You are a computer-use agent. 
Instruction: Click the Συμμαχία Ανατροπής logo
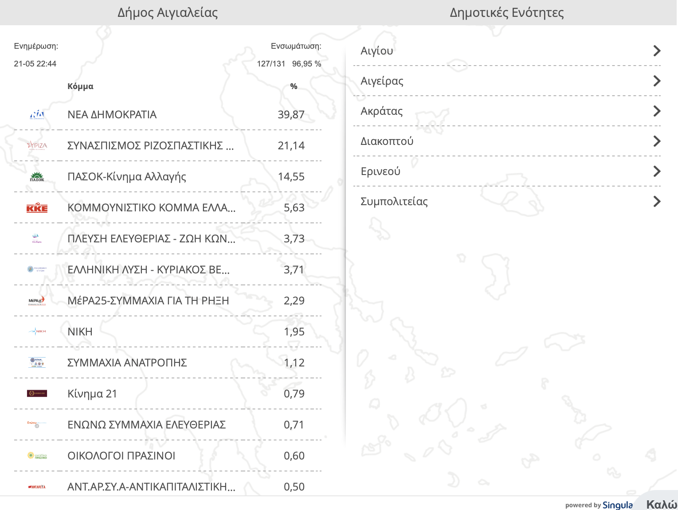37,362
